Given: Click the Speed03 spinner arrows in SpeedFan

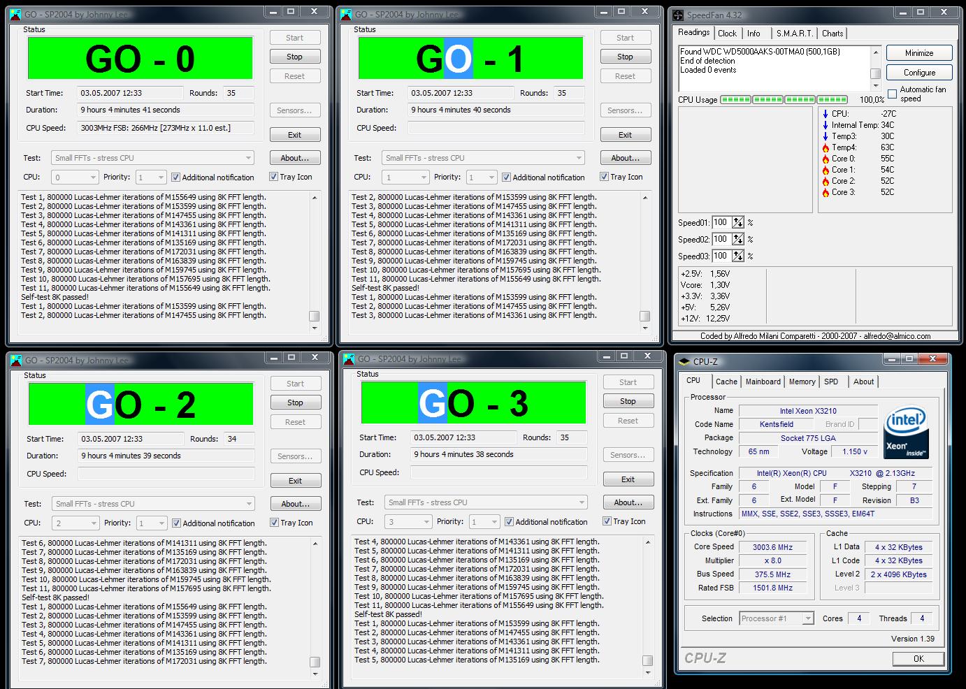Looking at the screenshot, I should [738, 256].
